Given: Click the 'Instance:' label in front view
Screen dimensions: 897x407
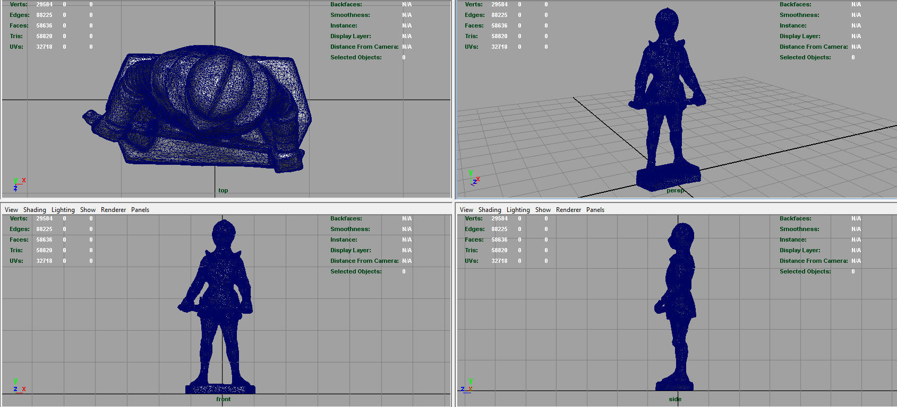Looking at the screenshot, I should (344, 240).
